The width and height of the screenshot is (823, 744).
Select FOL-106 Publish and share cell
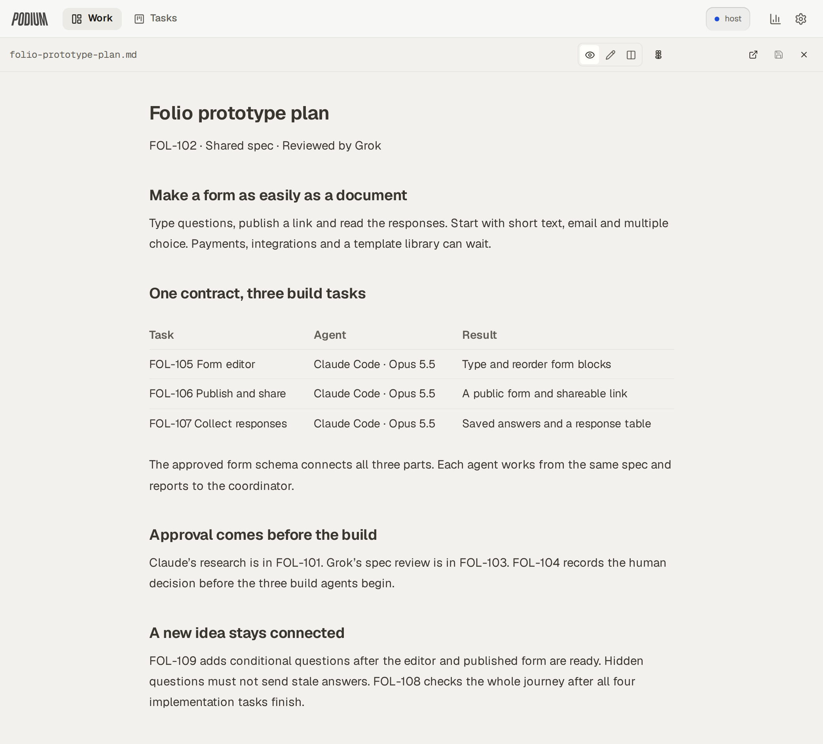217,394
